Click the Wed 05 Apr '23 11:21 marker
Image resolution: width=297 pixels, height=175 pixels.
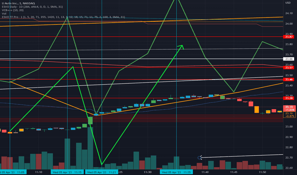102,172
